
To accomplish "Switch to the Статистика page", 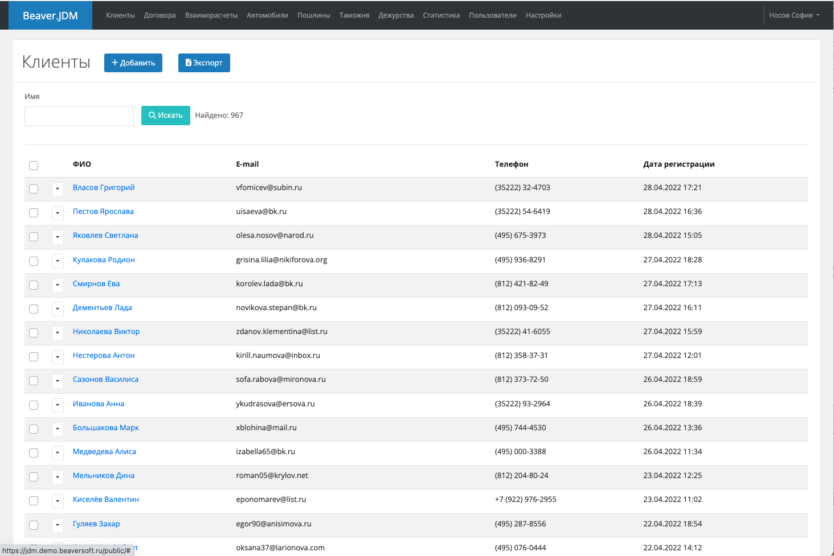I will [441, 15].
